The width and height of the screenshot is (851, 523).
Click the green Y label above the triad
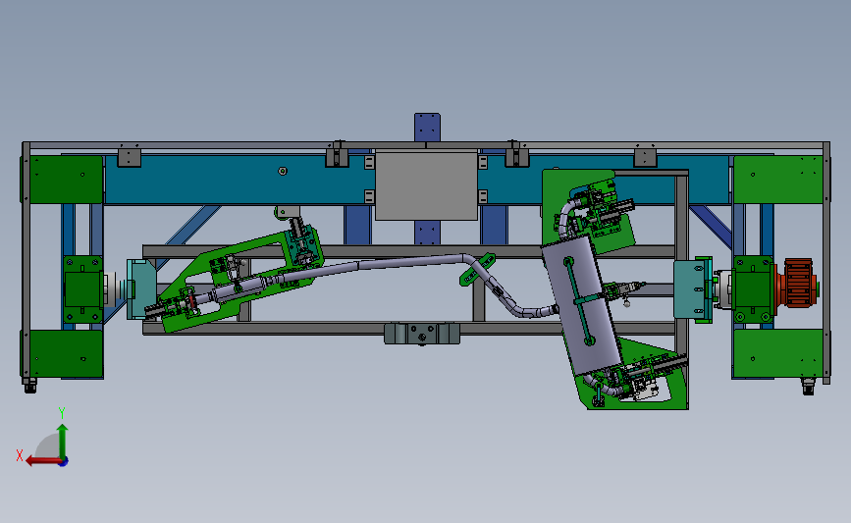(62, 413)
